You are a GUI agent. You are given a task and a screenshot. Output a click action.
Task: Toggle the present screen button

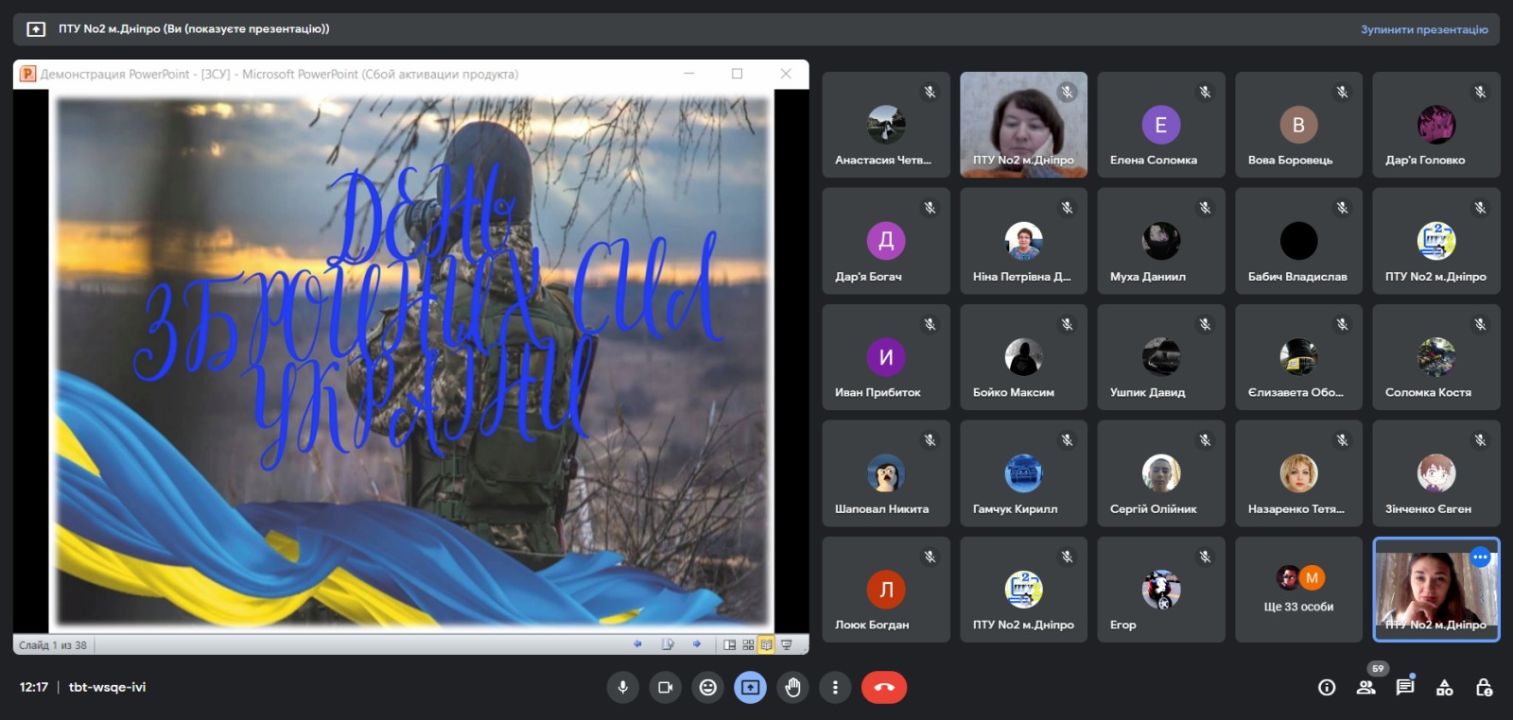pos(750,687)
